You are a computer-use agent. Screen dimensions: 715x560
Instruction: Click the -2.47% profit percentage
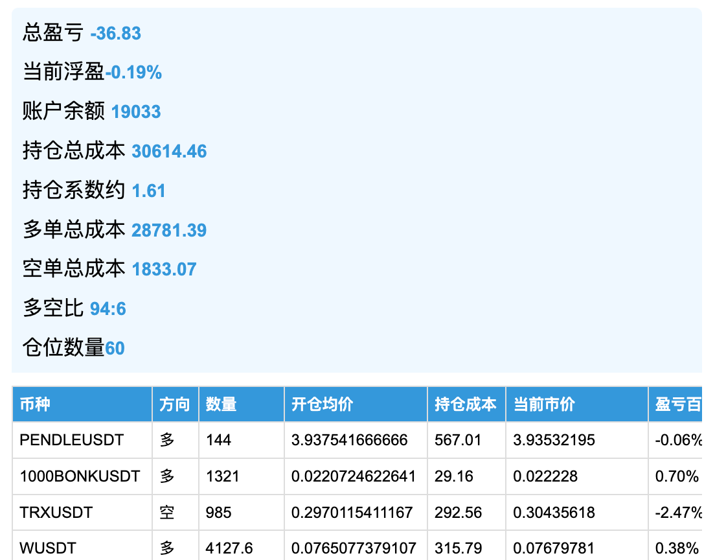click(x=679, y=512)
